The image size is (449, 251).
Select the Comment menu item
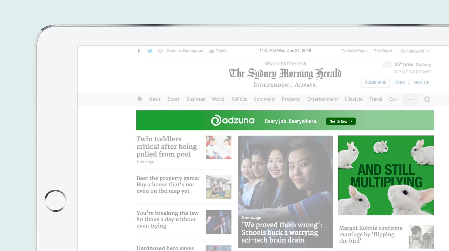coord(264,99)
